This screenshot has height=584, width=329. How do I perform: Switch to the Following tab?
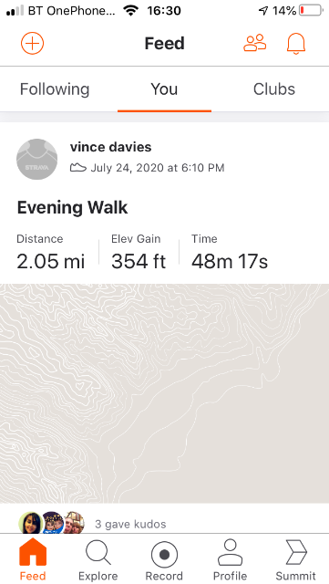(x=55, y=89)
